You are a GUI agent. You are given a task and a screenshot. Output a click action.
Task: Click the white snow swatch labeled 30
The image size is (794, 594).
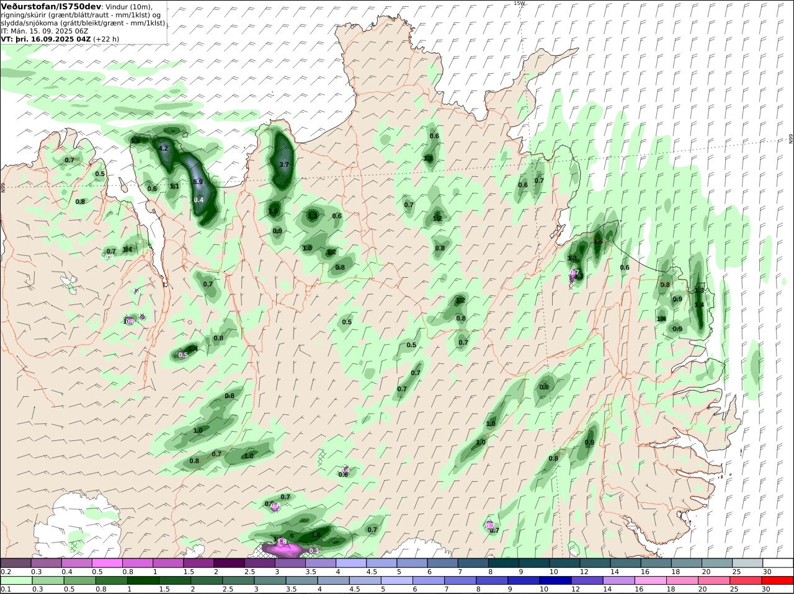coord(778,563)
